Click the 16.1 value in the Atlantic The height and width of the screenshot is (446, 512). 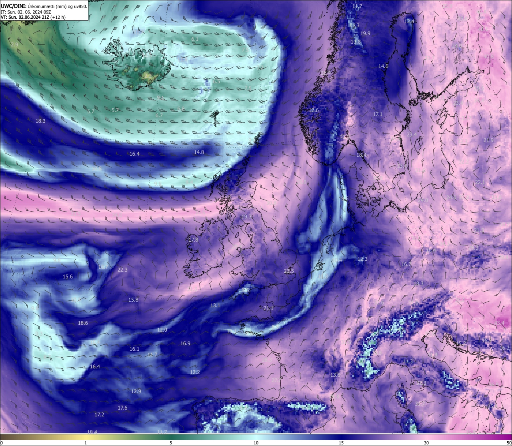[x=134, y=349]
